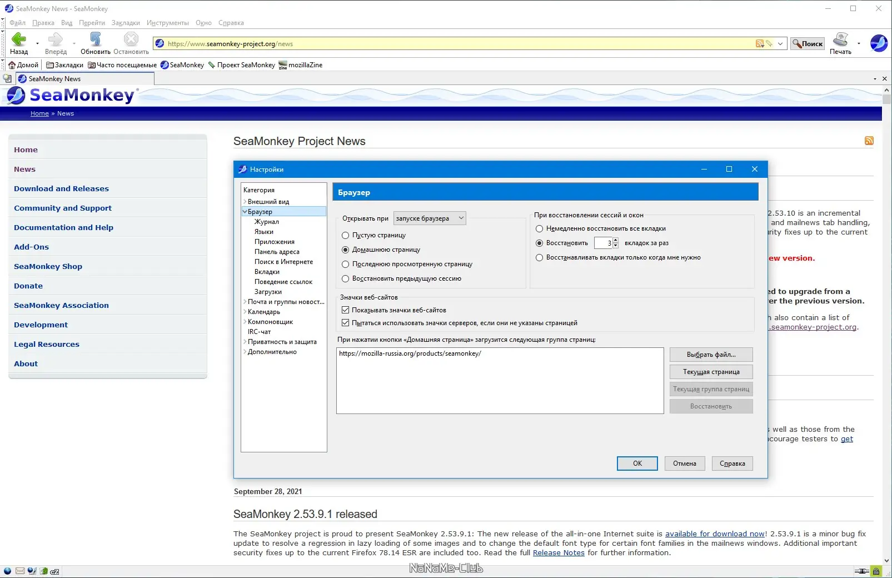Click the site identity icon in the address bar
Screen dimensions: 892x578
coord(160,44)
